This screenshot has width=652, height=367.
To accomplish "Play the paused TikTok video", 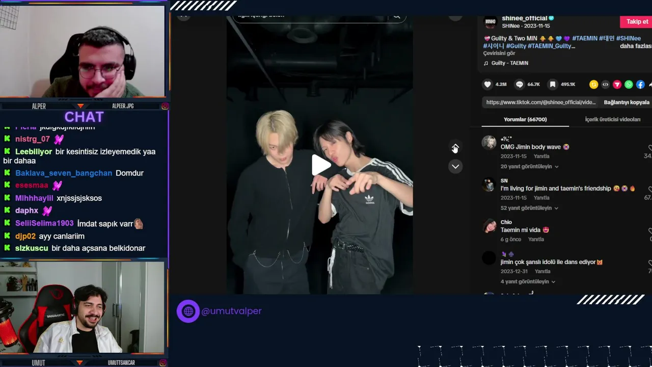I will pyautogui.click(x=321, y=165).
